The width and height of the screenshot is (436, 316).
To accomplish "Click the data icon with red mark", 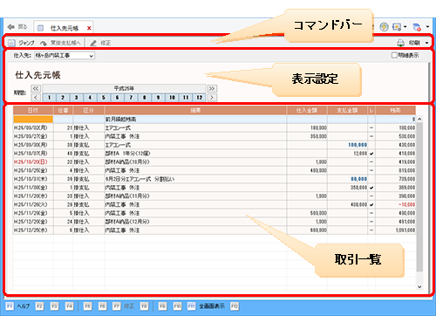I will tap(417, 27).
